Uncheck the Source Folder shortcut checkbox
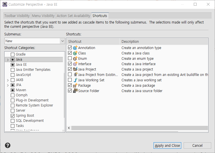The image size is (215, 153). (70, 91)
